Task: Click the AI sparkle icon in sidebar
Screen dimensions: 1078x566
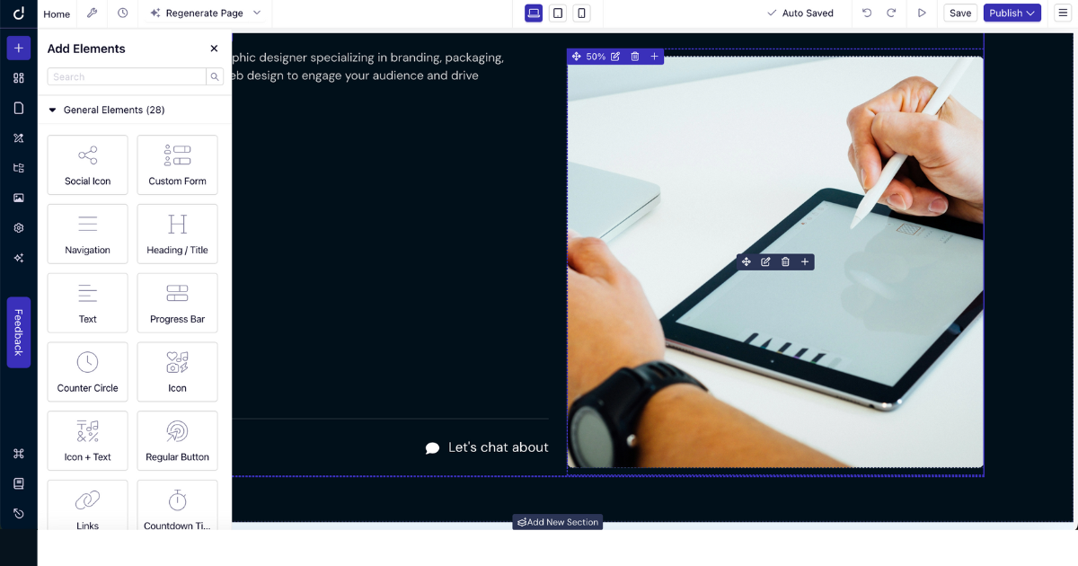Action: [x=19, y=258]
